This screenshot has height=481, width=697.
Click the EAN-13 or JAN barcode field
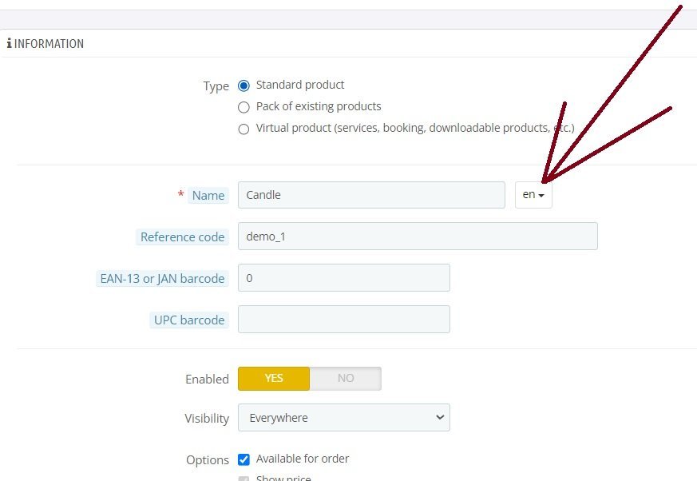[x=344, y=278]
